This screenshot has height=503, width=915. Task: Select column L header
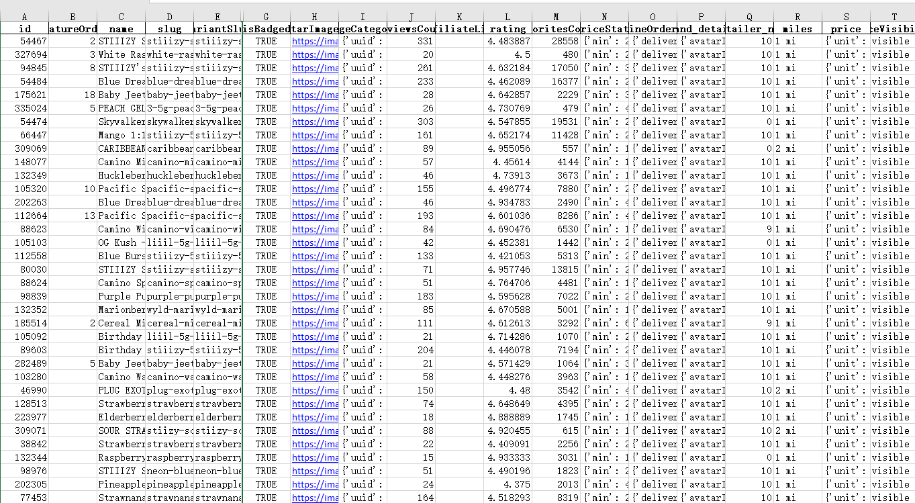(x=508, y=17)
